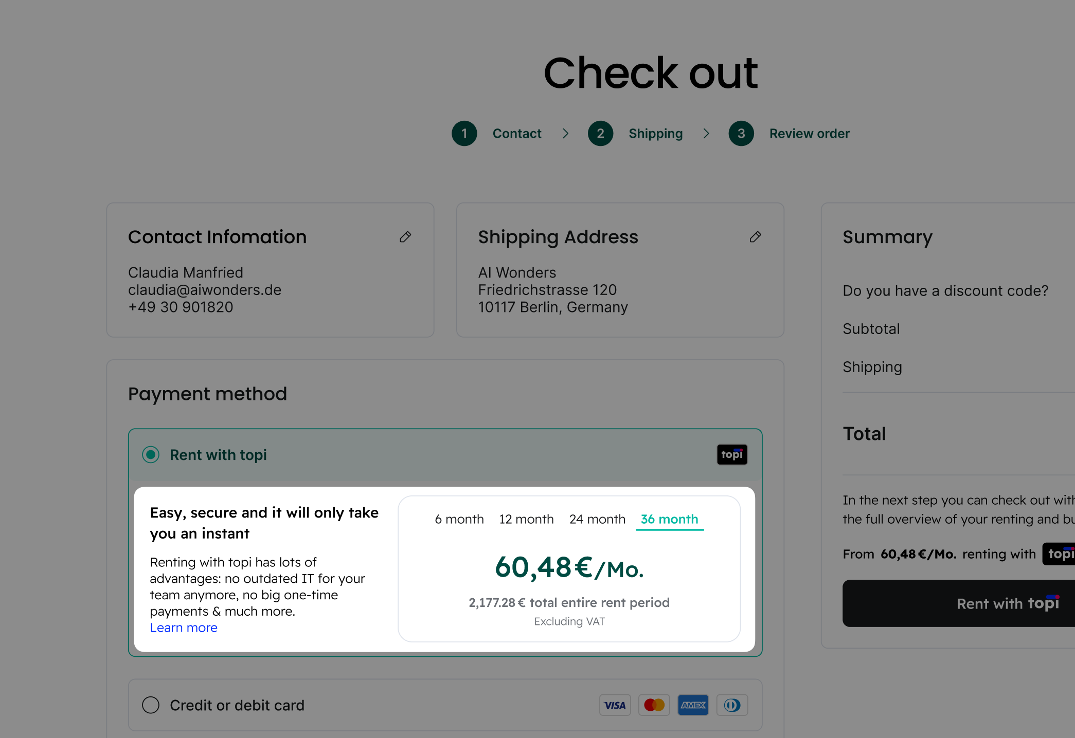Viewport: 1075px width, 738px height.
Task: Click step 3 circle for Review order
Action: (741, 134)
